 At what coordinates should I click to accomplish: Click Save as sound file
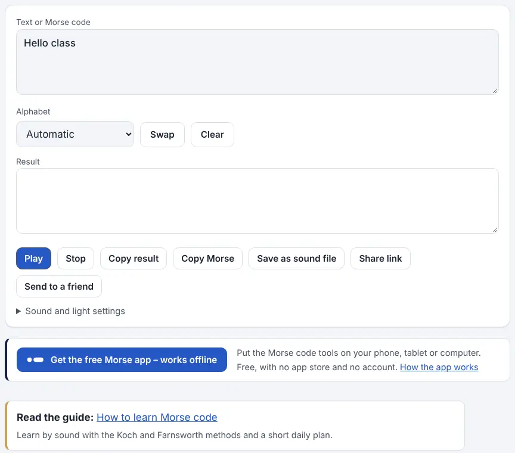pos(296,259)
